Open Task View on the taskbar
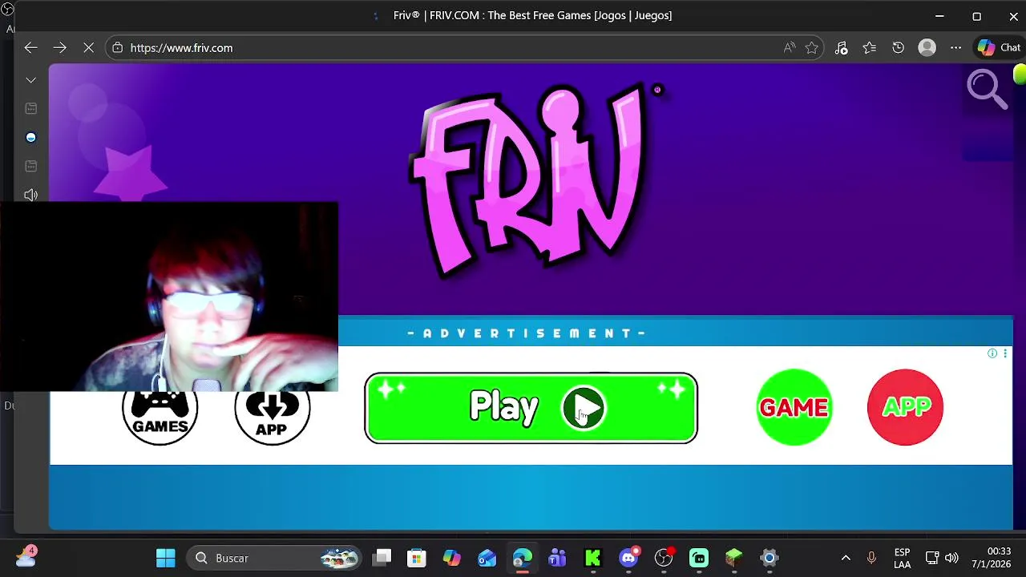The height and width of the screenshot is (577, 1026). (382, 558)
